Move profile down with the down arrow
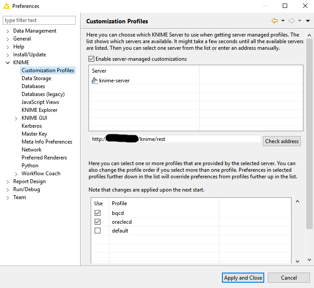 (297, 261)
